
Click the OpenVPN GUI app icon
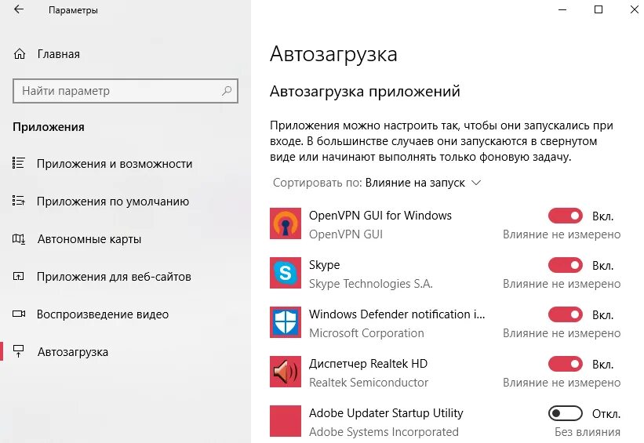pos(286,223)
